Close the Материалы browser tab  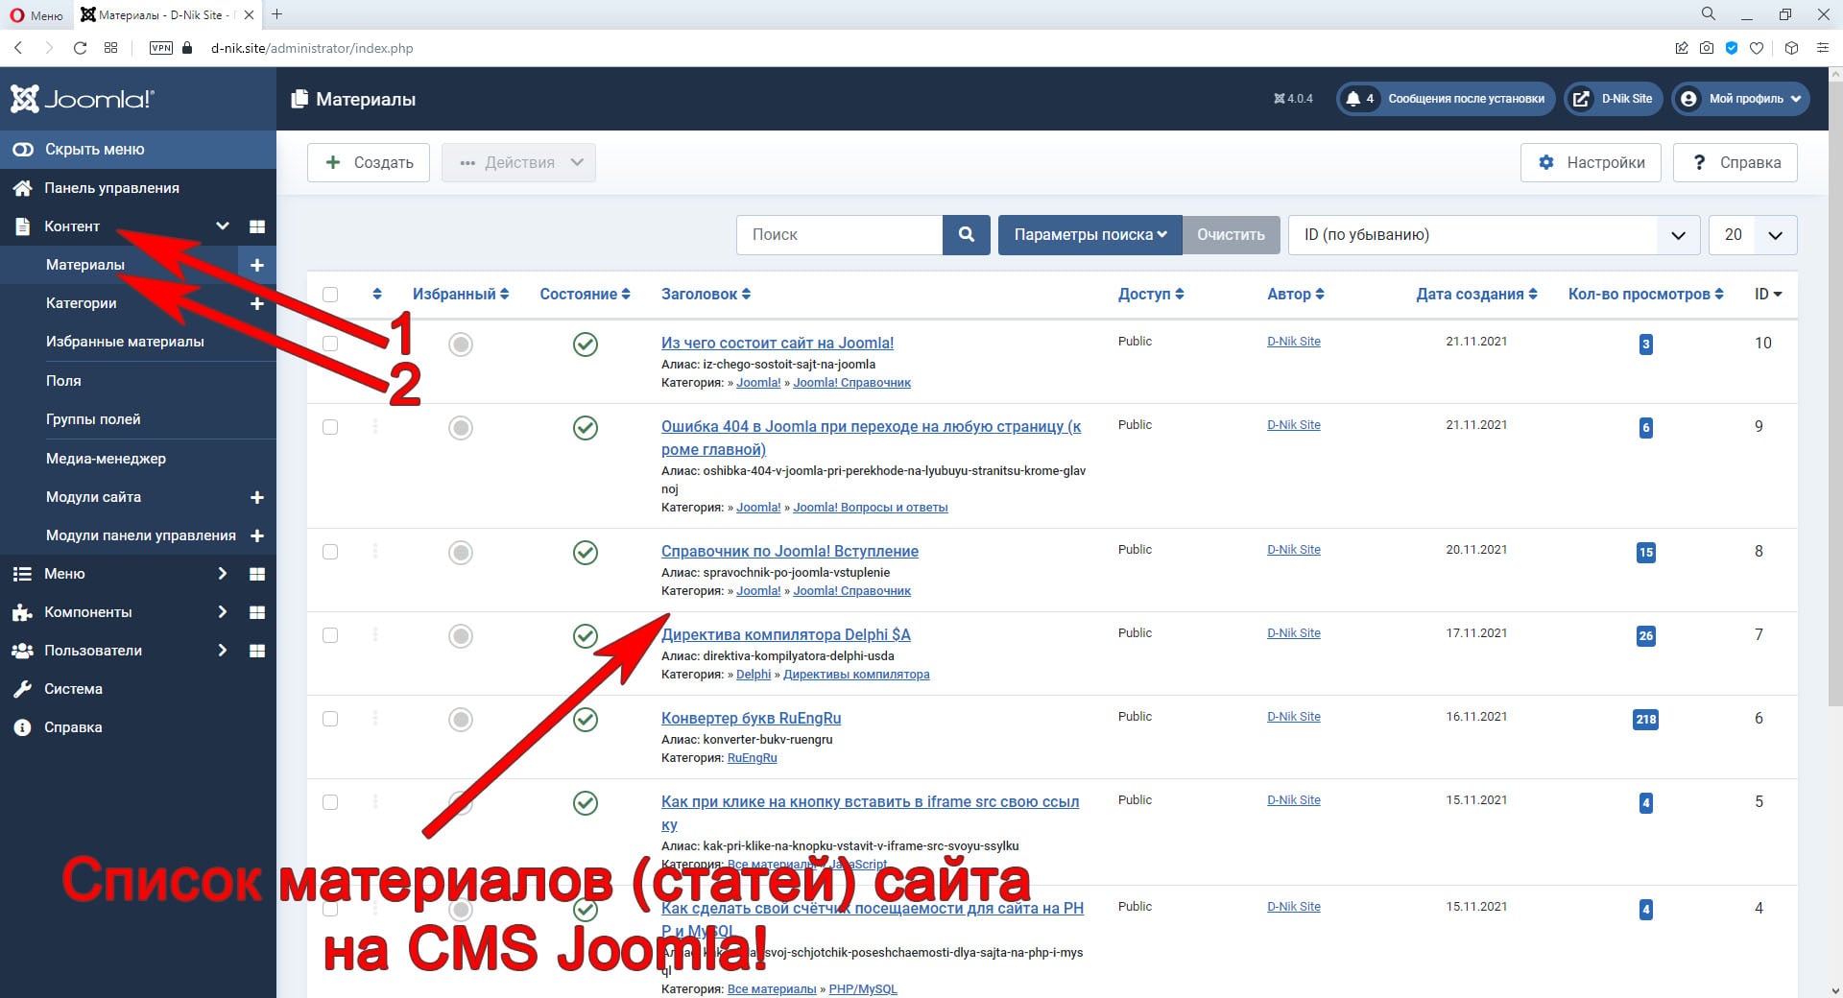(x=250, y=14)
